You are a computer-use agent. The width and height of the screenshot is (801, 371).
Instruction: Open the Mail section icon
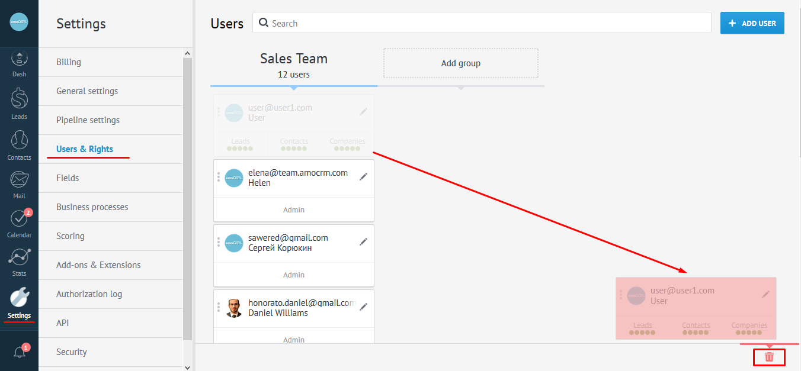coord(19,179)
